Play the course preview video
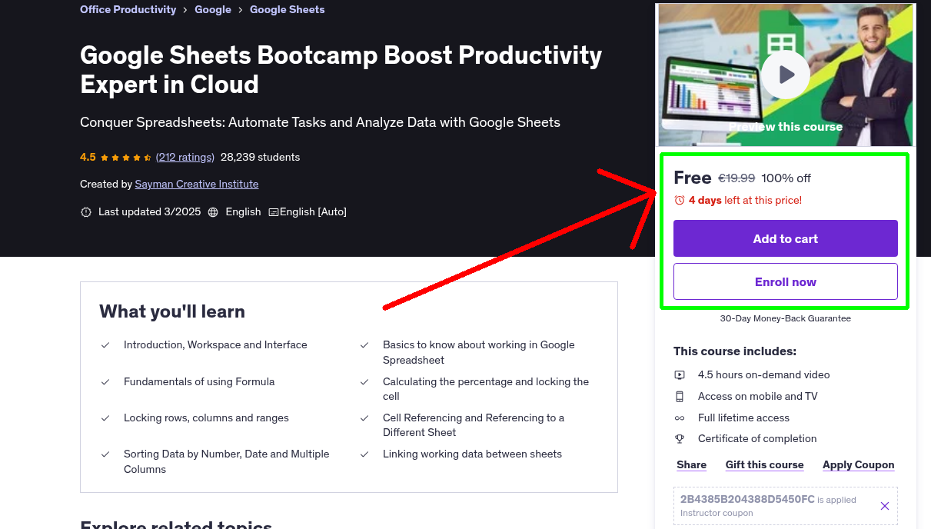The width and height of the screenshot is (931, 529). (x=786, y=75)
